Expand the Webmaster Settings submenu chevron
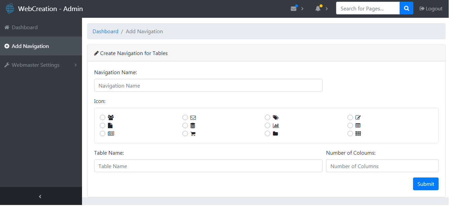Image resolution: width=449 pixels, height=206 pixels. point(76,65)
